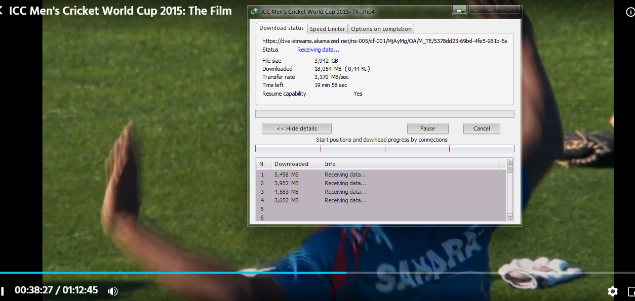Maximize the download dialog window
635x301 pixels.
pyautogui.click(x=490, y=10)
